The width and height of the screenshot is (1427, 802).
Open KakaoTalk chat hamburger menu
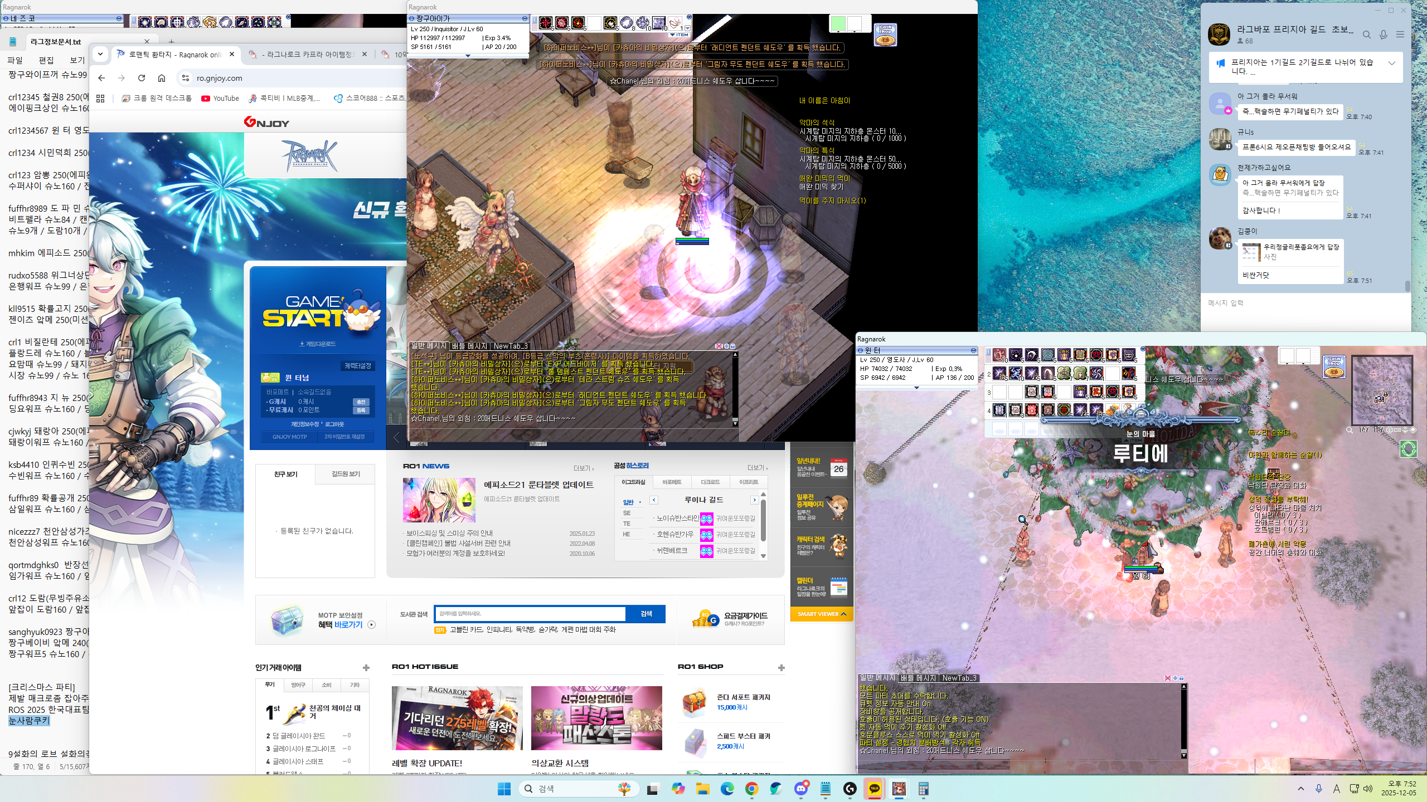click(1400, 35)
